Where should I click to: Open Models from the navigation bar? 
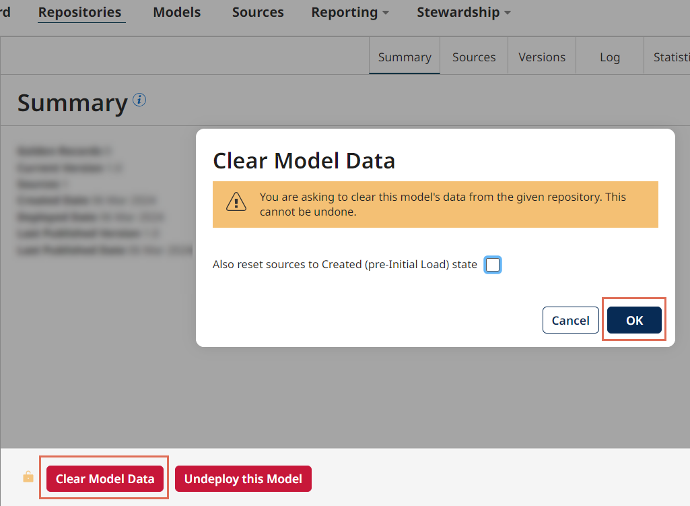(x=176, y=11)
